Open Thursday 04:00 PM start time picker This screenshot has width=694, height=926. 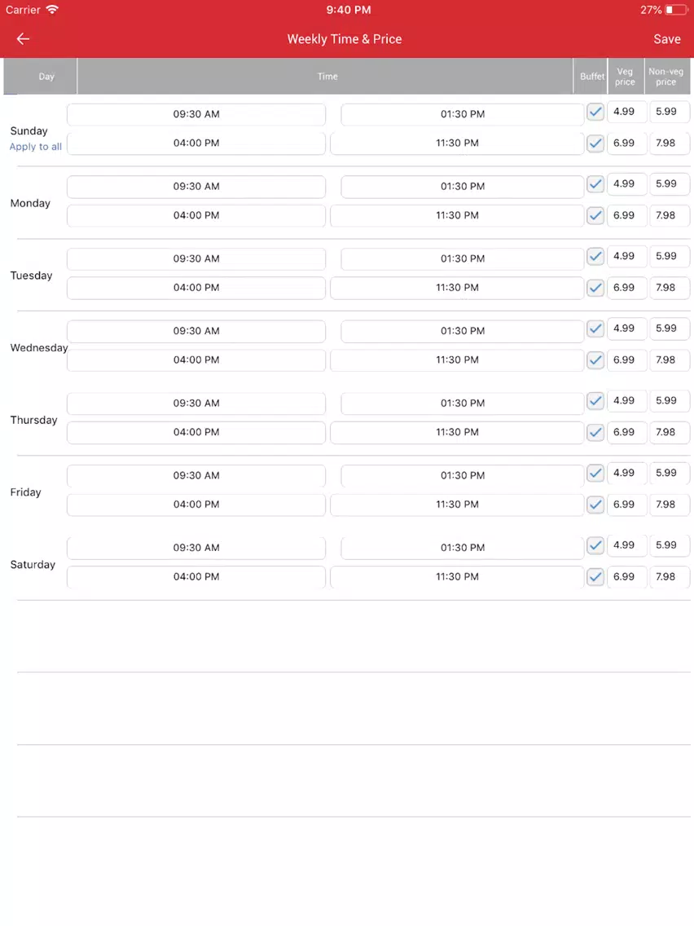coord(196,432)
